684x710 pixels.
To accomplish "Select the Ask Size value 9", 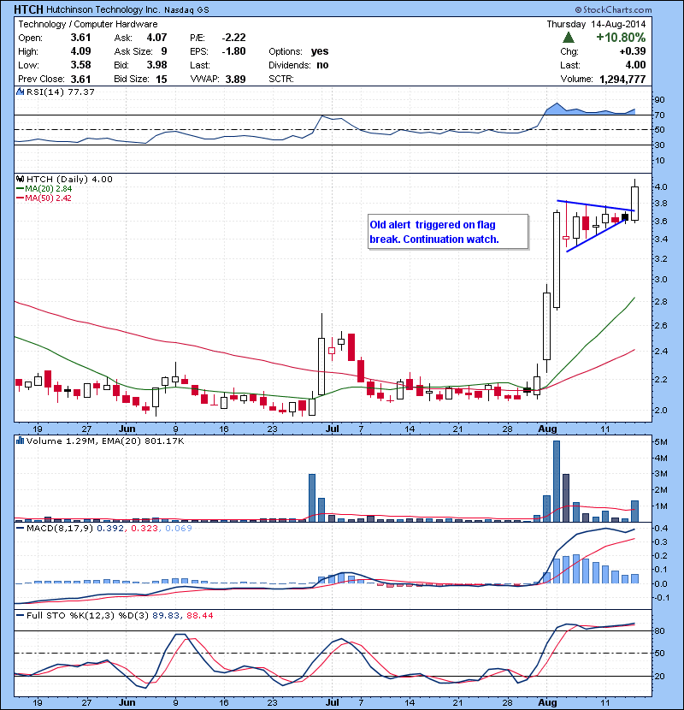I will [x=164, y=51].
